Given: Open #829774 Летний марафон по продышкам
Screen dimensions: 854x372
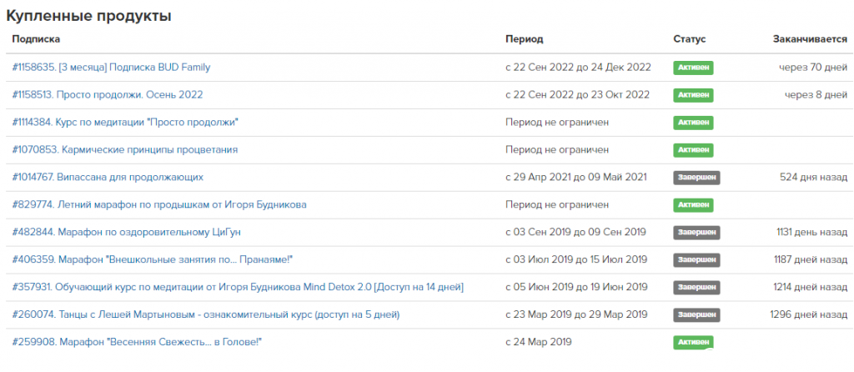Looking at the screenshot, I should click(x=159, y=205).
